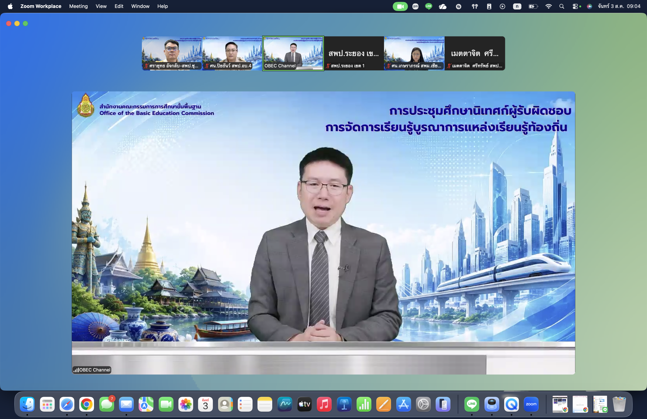Open the View menu
This screenshot has height=419, width=647.
pyautogui.click(x=101, y=6)
